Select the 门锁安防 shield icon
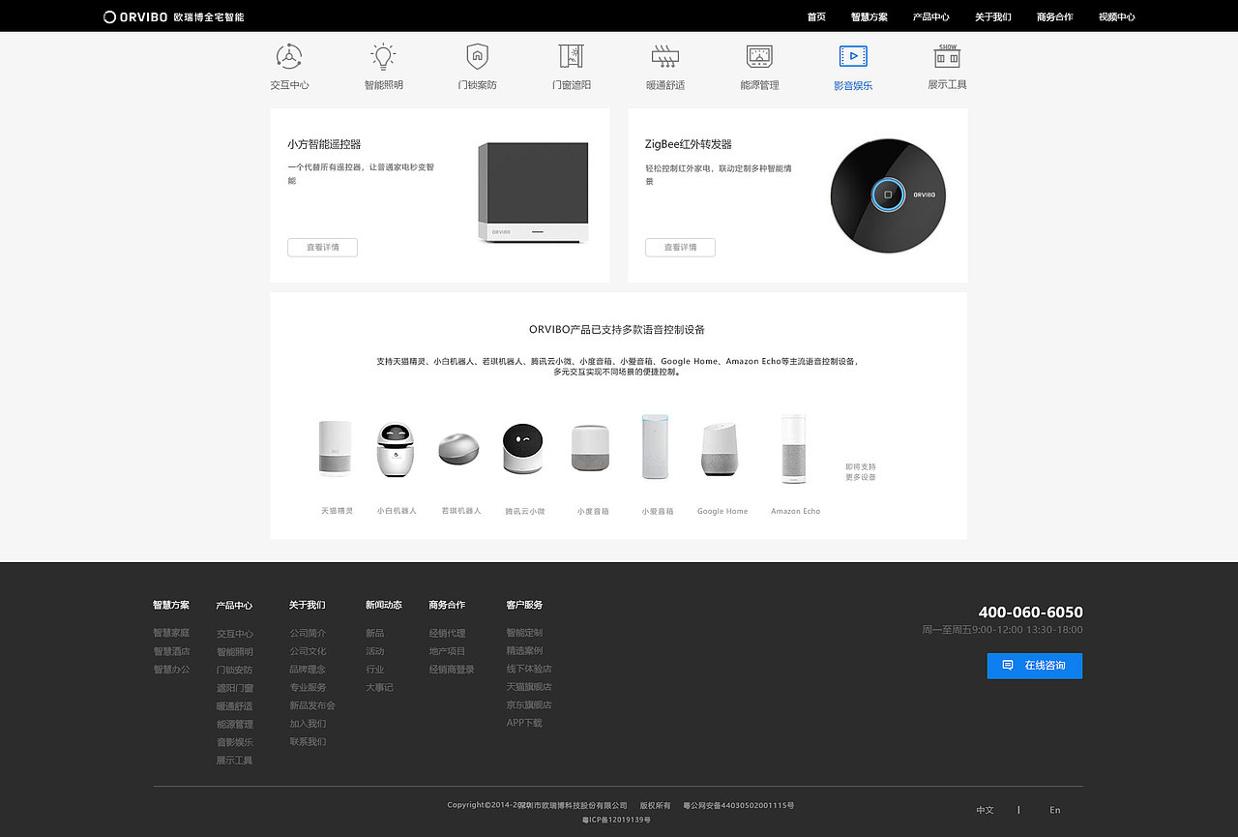This screenshot has width=1238, height=837. coord(477,56)
